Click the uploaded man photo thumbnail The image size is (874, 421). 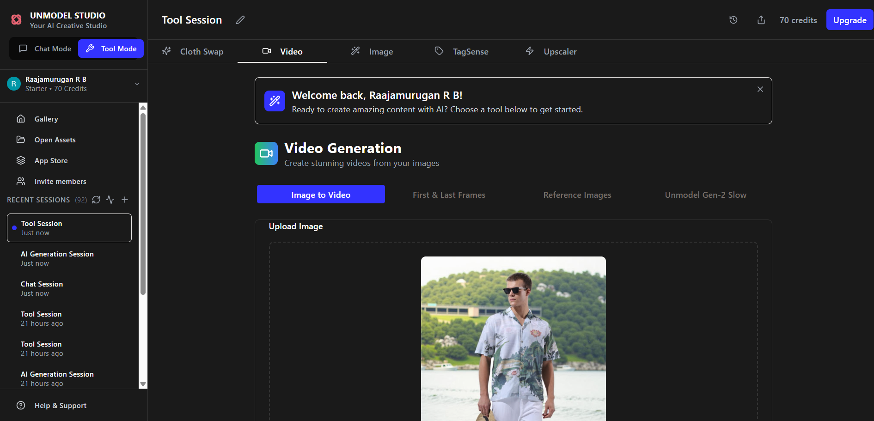pos(513,338)
